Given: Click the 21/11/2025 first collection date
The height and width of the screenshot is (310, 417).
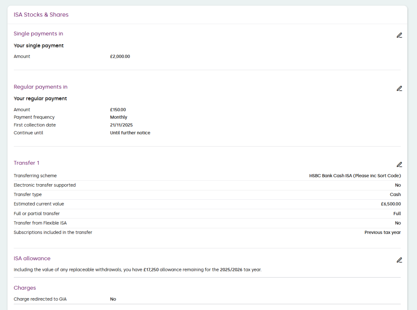Looking at the screenshot, I should coord(121,125).
